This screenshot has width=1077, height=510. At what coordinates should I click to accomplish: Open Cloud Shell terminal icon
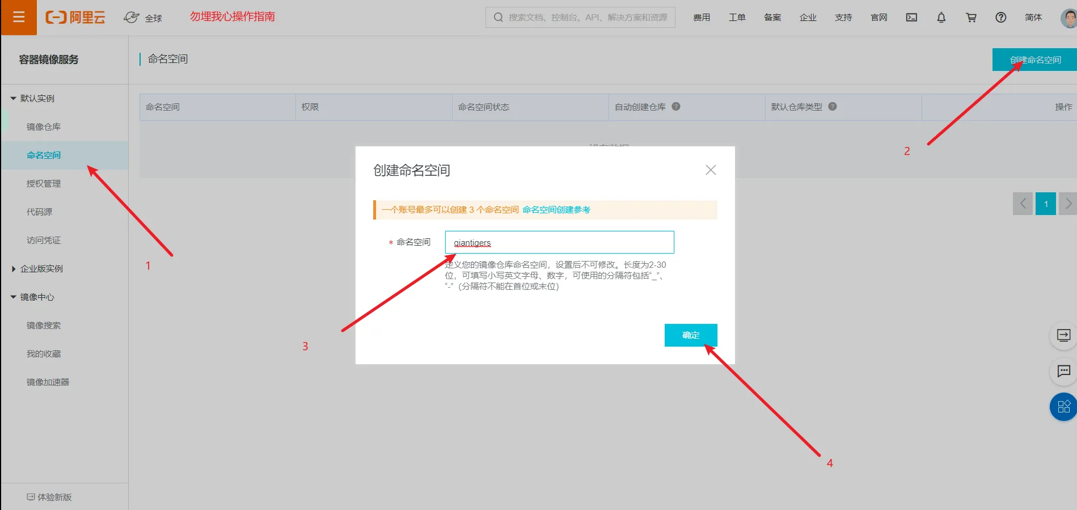(x=911, y=18)
